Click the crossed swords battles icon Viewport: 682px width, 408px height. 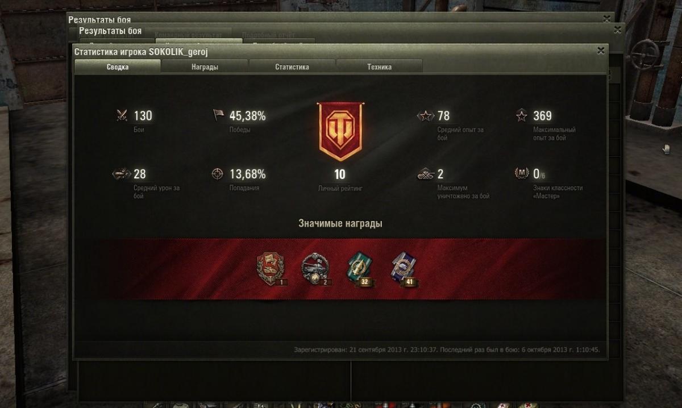(122, 115)
